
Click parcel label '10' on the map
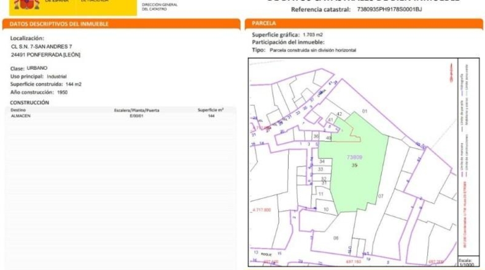[x=326, y=209]
